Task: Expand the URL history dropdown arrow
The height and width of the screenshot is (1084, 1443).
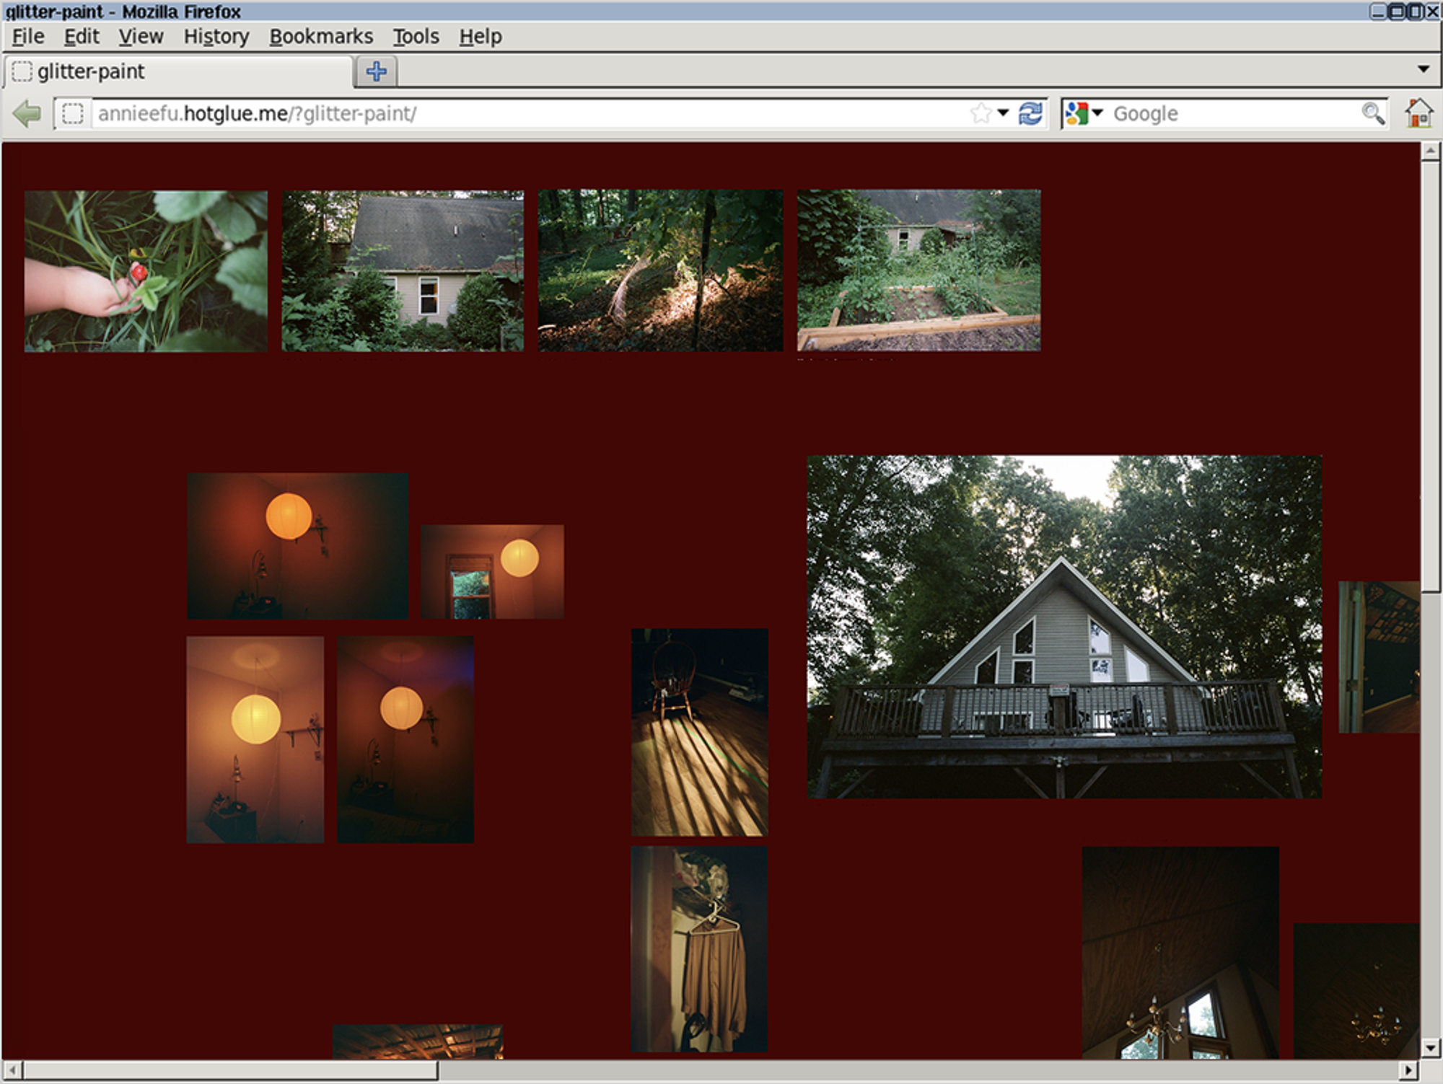Action: (x=1003, y=113)
